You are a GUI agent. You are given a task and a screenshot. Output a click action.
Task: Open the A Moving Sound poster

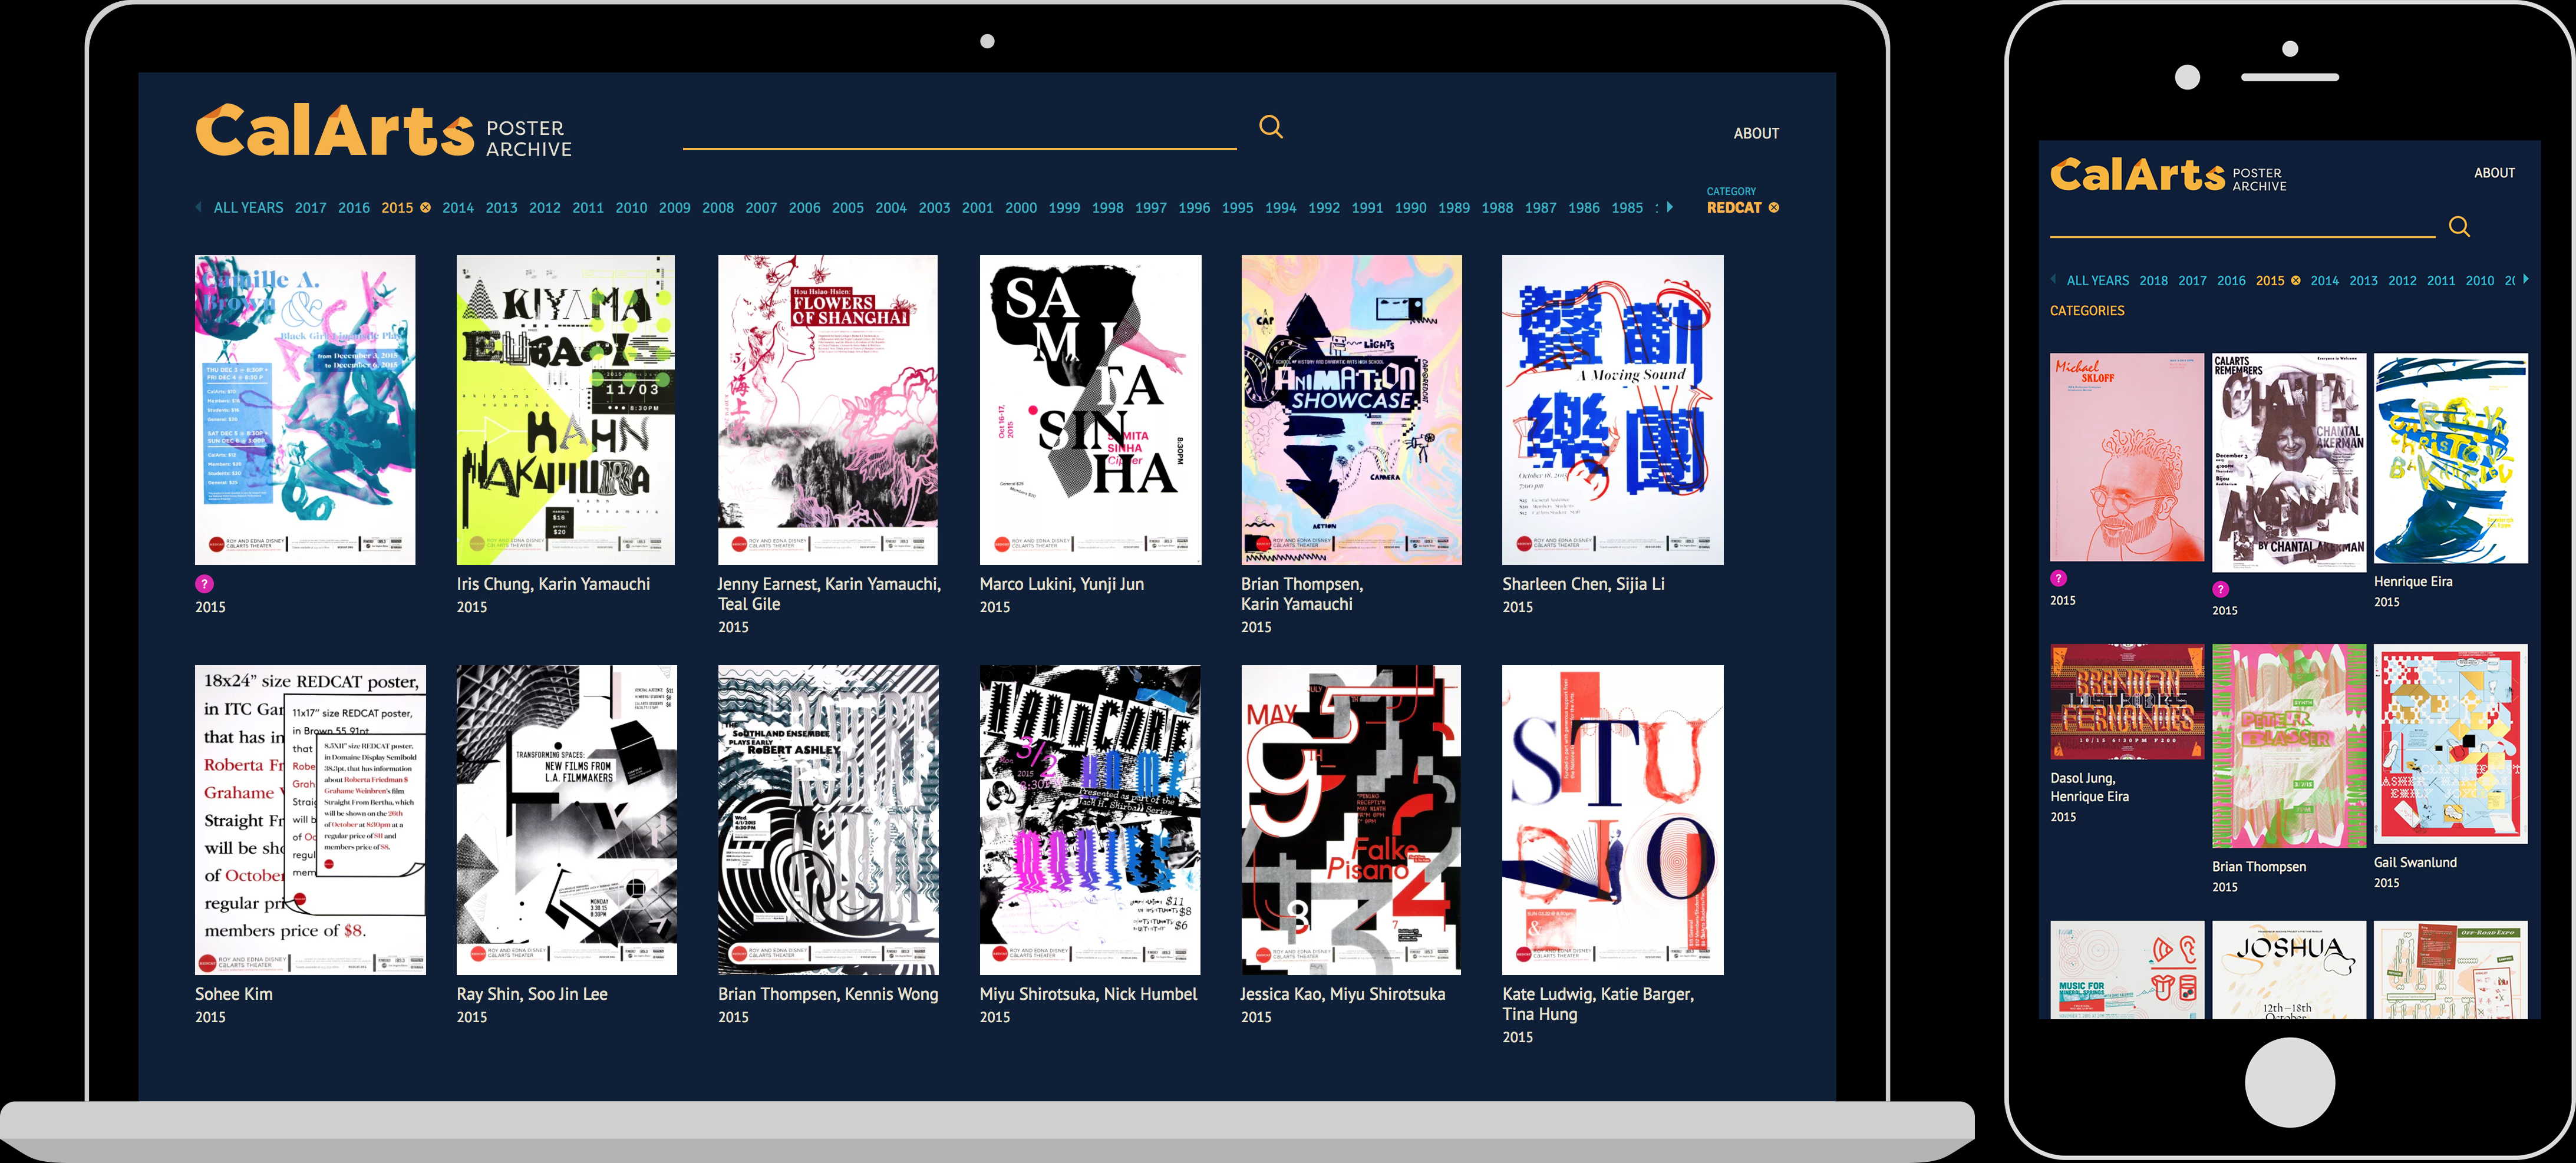1612,410
